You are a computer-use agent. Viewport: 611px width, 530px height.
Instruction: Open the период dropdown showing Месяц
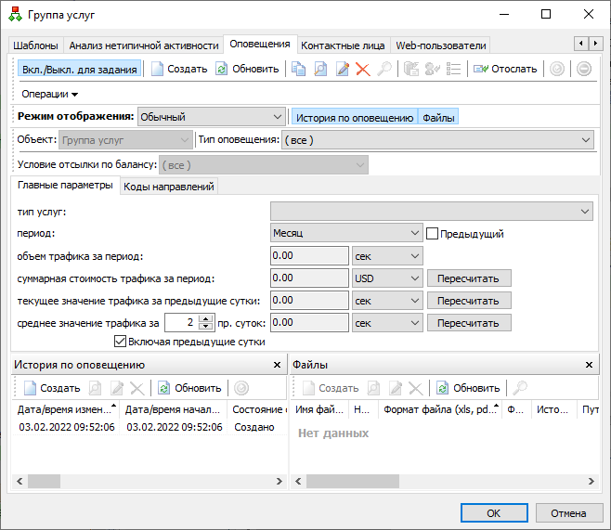click(346, 233)
